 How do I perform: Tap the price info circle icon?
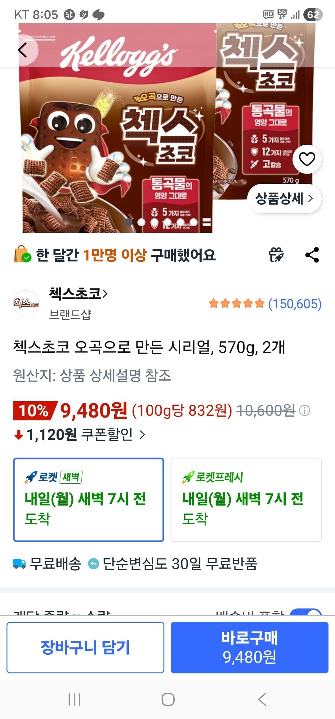tap(304, 411)
